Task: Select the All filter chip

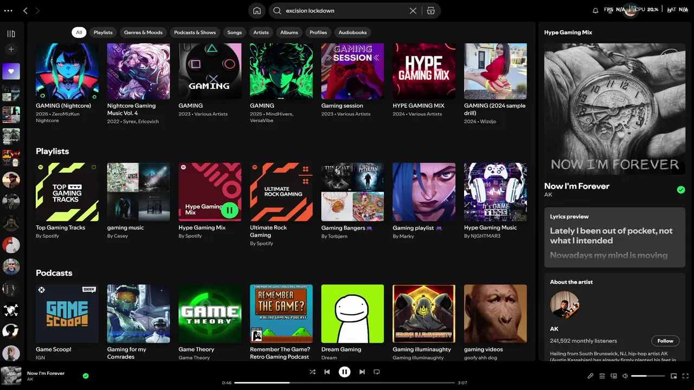Action: pyautogui.click(x=79, y=32)
